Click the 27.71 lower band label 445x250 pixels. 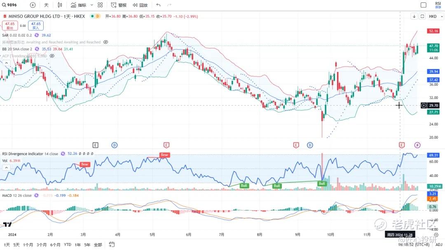433,112
